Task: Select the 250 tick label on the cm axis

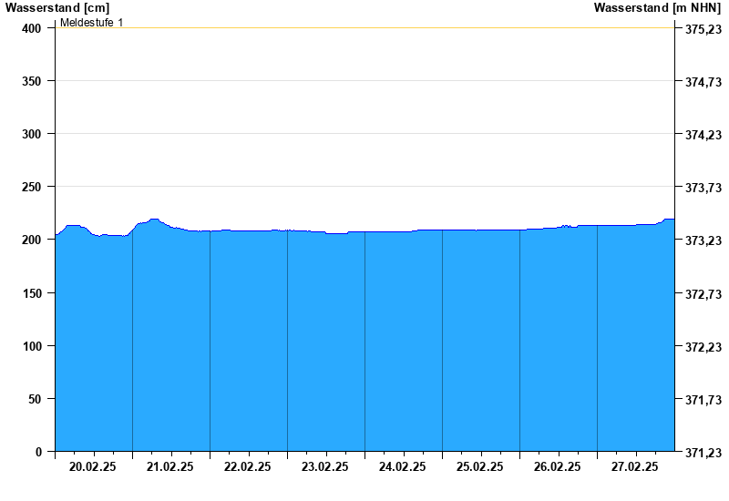Action: point(33,187)
